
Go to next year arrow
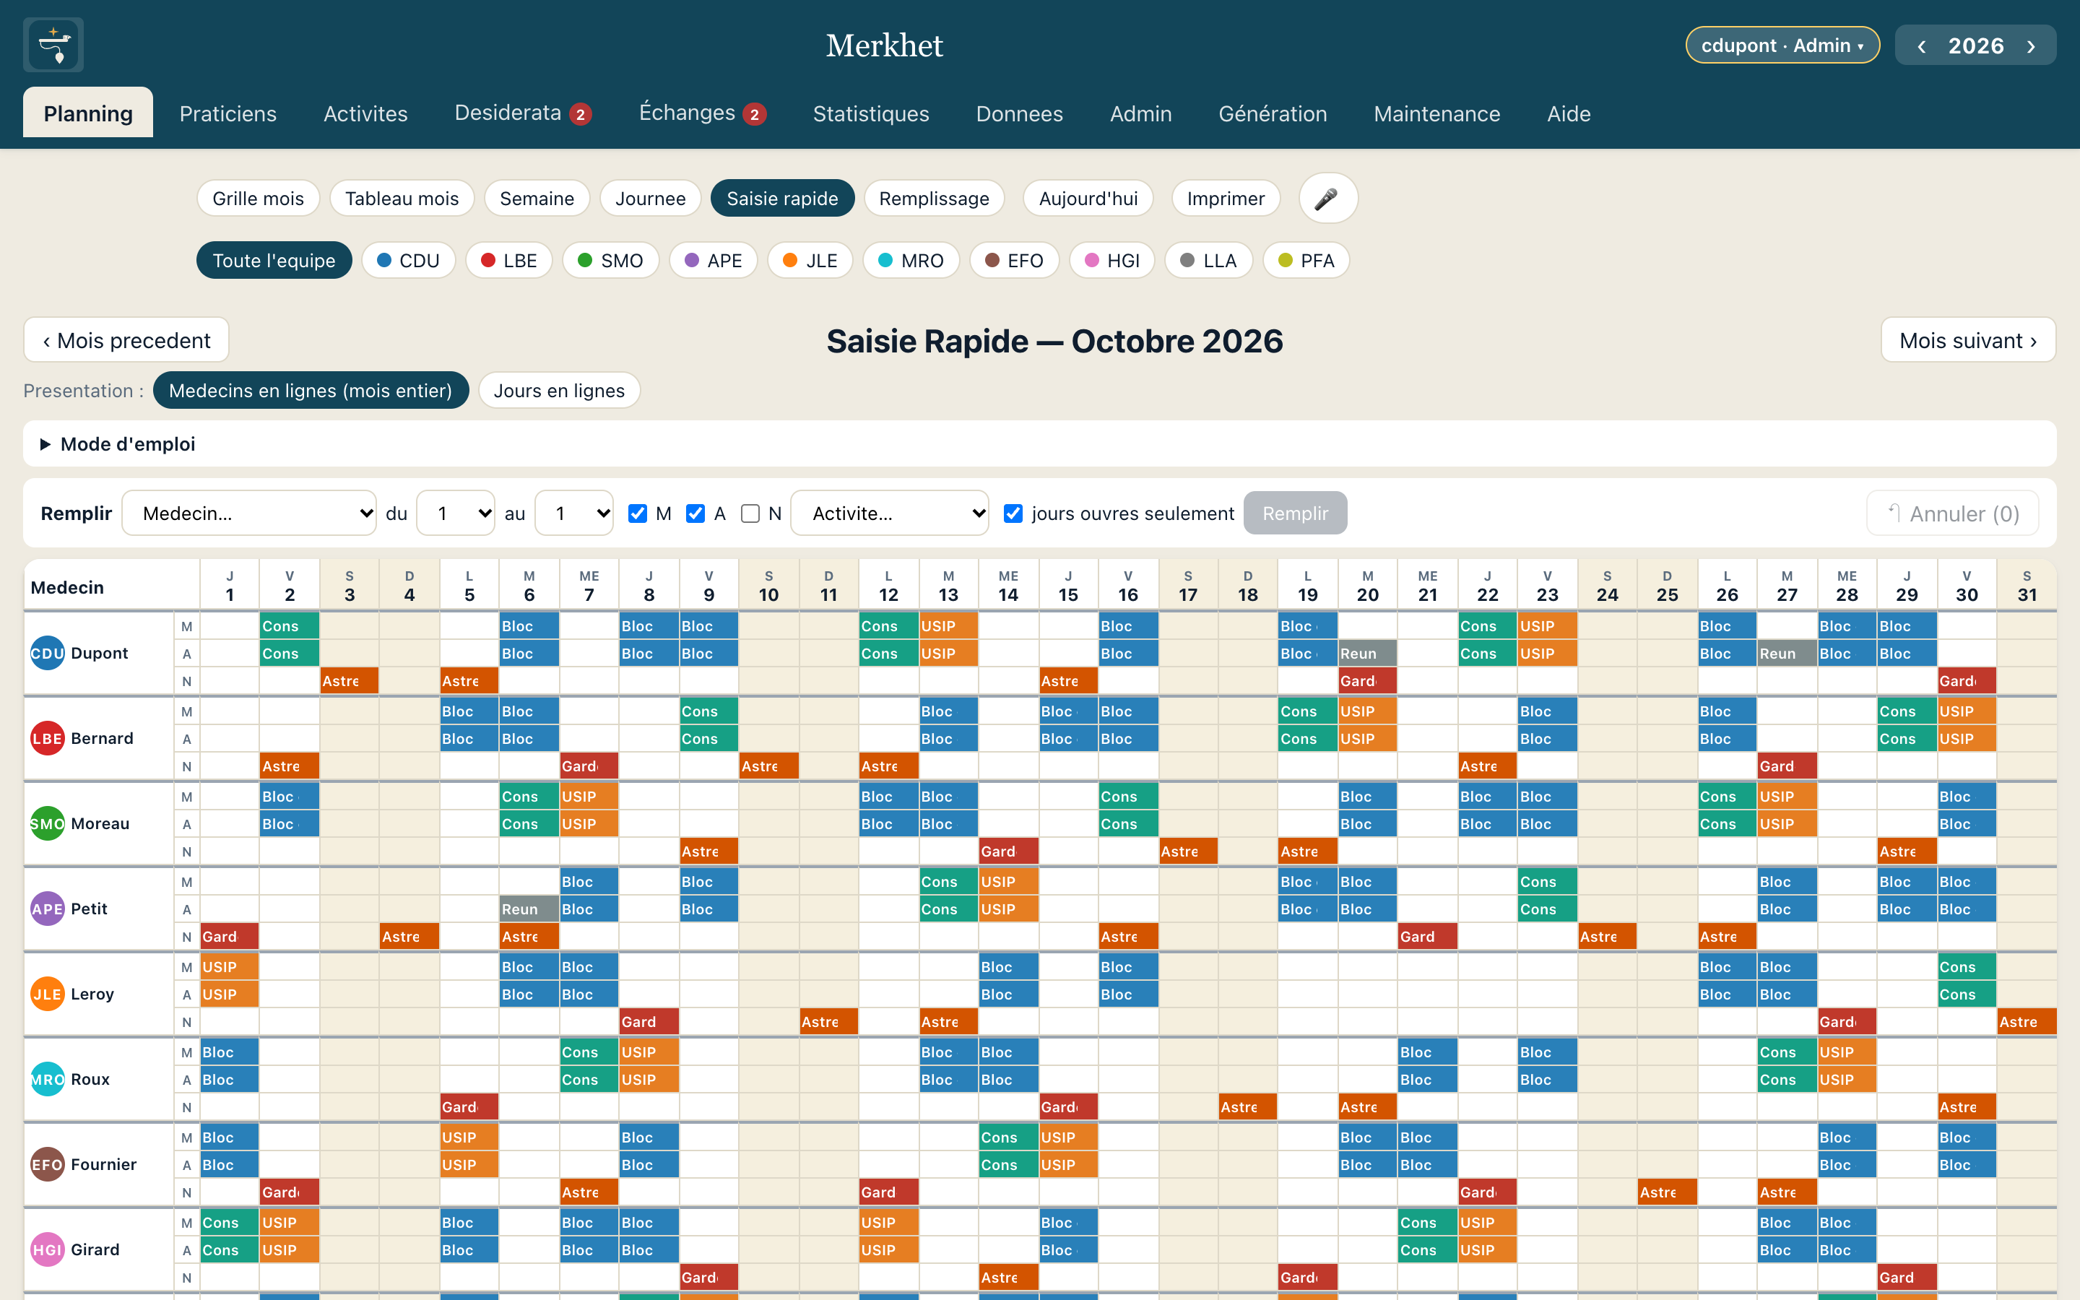[x=2030, y=45]
